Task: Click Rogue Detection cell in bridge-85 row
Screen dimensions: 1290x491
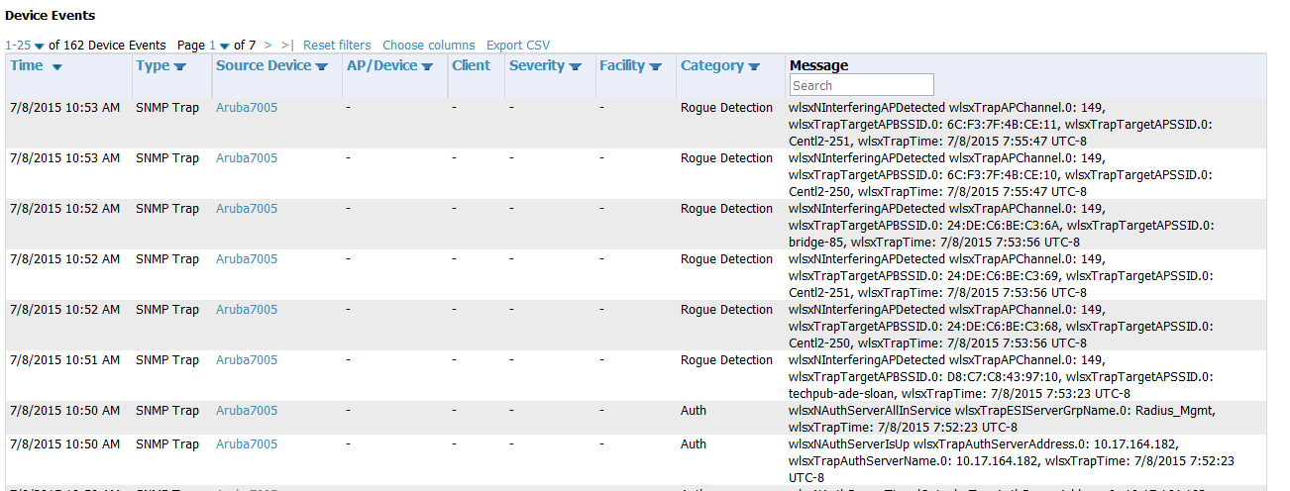Action: click(x=726, y=209)
